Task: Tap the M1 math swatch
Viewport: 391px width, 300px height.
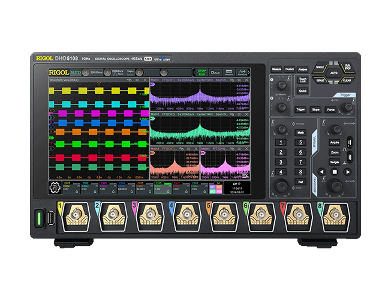Action: (212, 187)
